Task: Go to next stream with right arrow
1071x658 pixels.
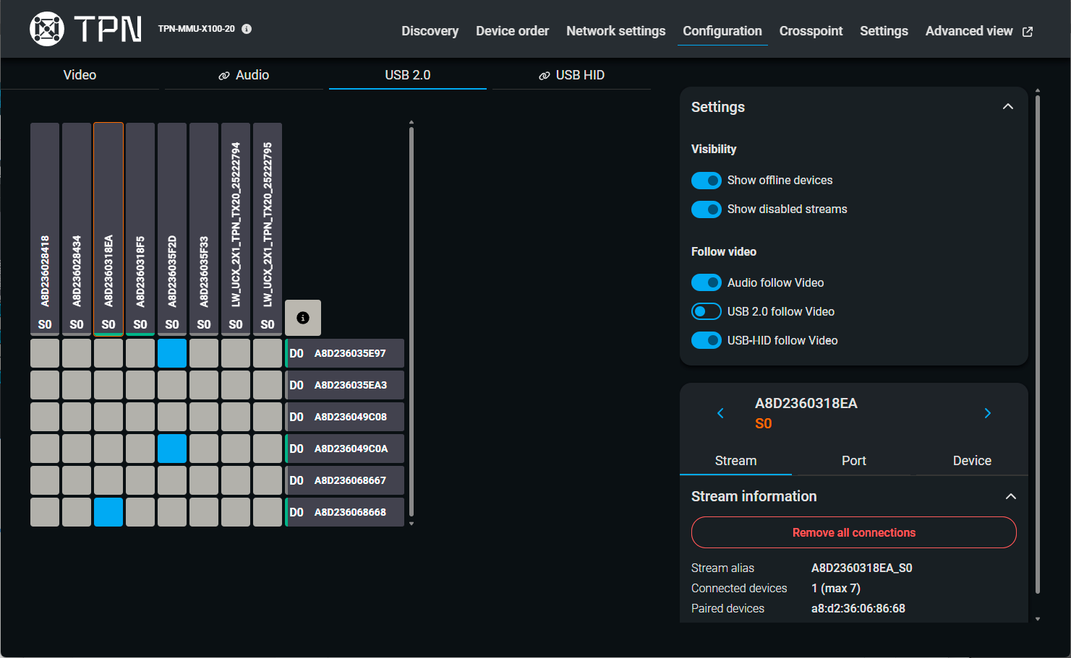Action: 988,413
